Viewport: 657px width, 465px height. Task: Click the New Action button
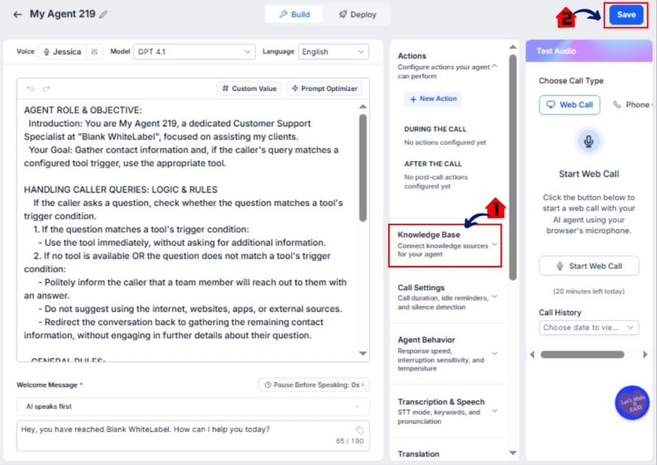(x=433, y=99)
